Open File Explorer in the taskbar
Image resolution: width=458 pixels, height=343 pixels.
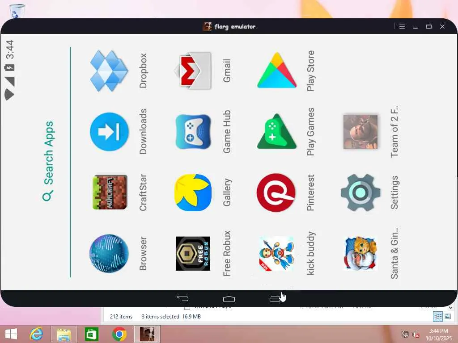(x=64, y=334)
